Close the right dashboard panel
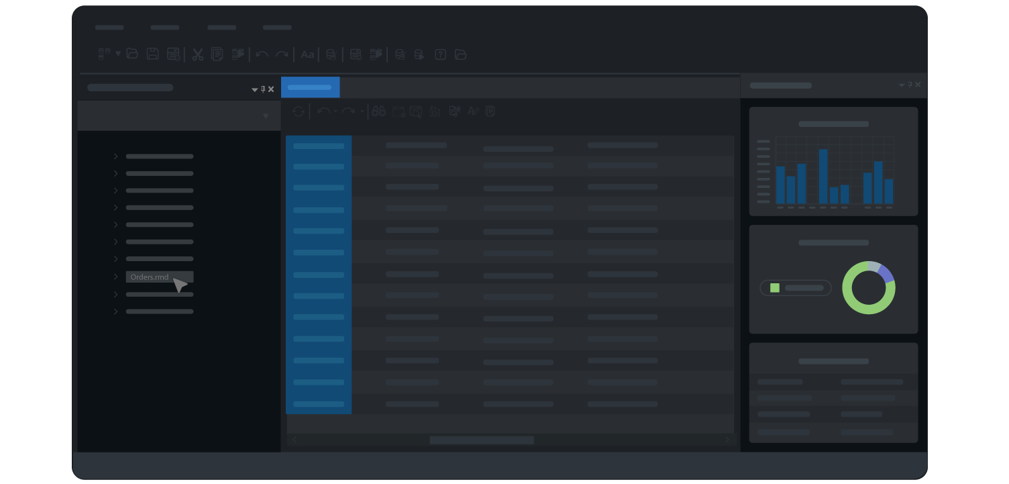Viewport: 1009px width, 484px height. coord(918,85)
